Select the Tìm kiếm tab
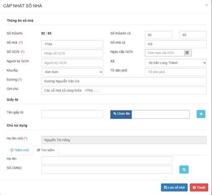Image resolution: width=212 pixels, height=195 pixels. [x=46, y=150]
